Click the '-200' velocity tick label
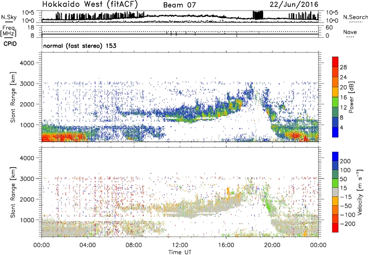Viewport: 368px width, 255px height. (348, 224)
